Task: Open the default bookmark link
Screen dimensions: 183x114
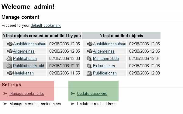Action: (x=46, y=26)
